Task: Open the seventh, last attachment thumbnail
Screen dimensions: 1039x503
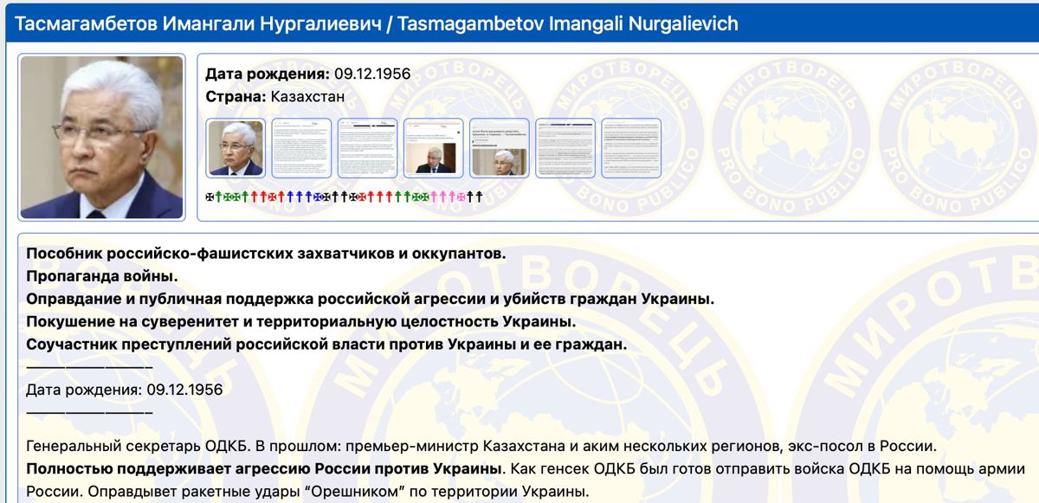Action: pyautogui.click(x=631, y=148)
